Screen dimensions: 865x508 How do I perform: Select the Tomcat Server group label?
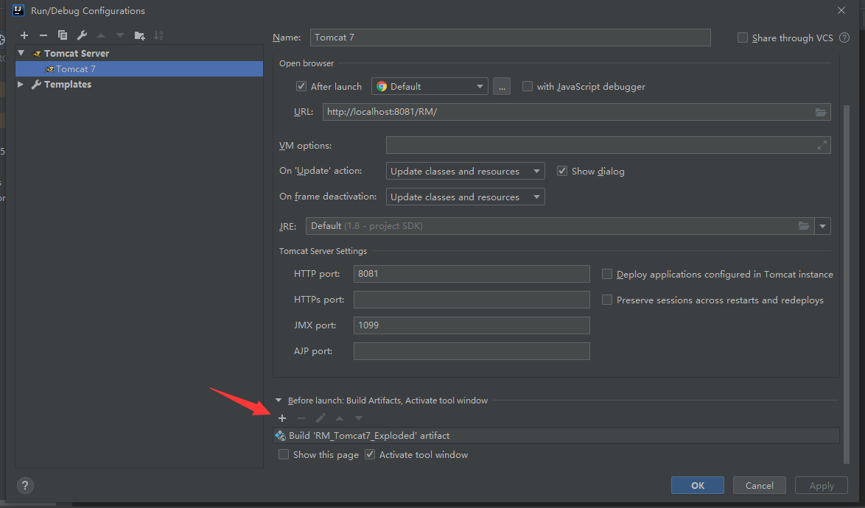pos(77,54)
